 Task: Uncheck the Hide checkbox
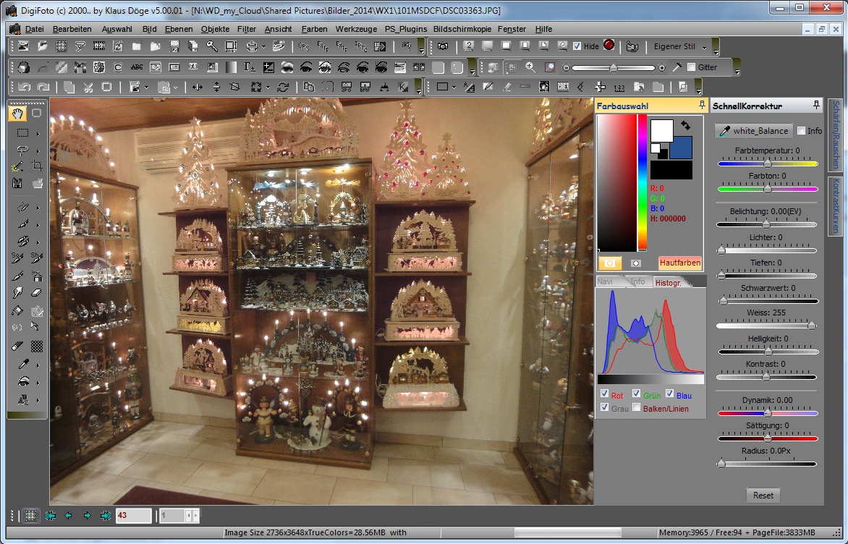tap(577, 46)
